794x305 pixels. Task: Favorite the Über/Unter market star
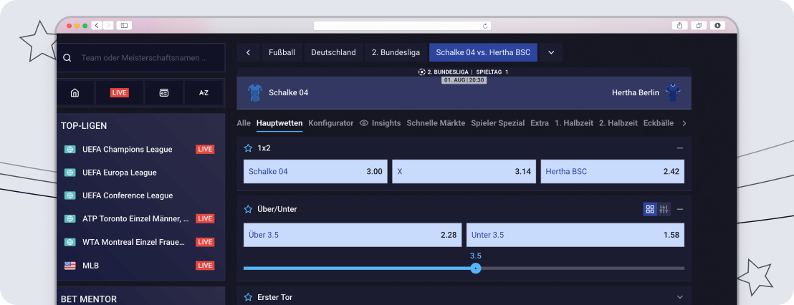[248, 209]
